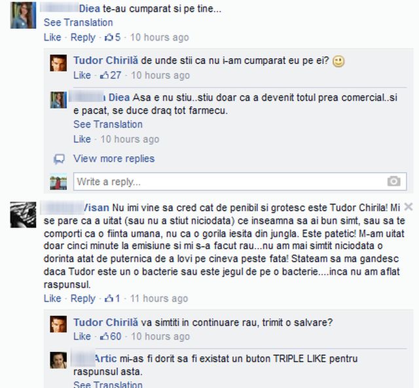Expand View more replies
This screenshot has height=388, width=419.
(x=114, y=158)
